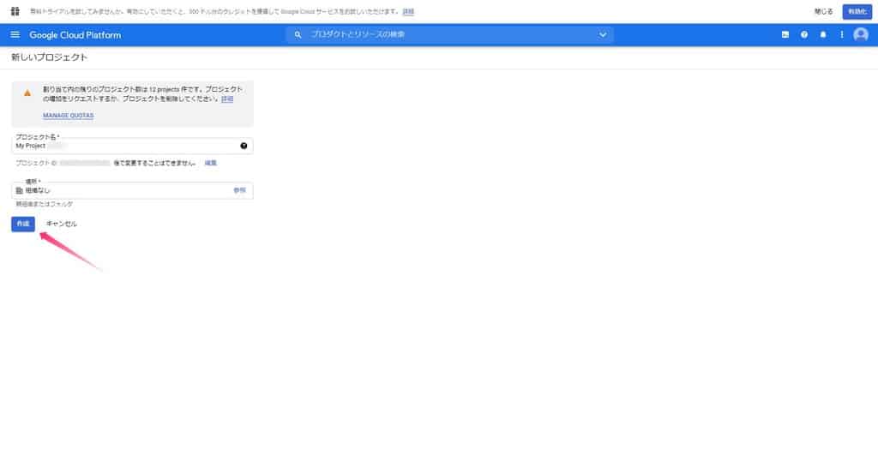Click the 作成 (Create) button
Viewport: 878px width, 461px height.
point(23,224)
